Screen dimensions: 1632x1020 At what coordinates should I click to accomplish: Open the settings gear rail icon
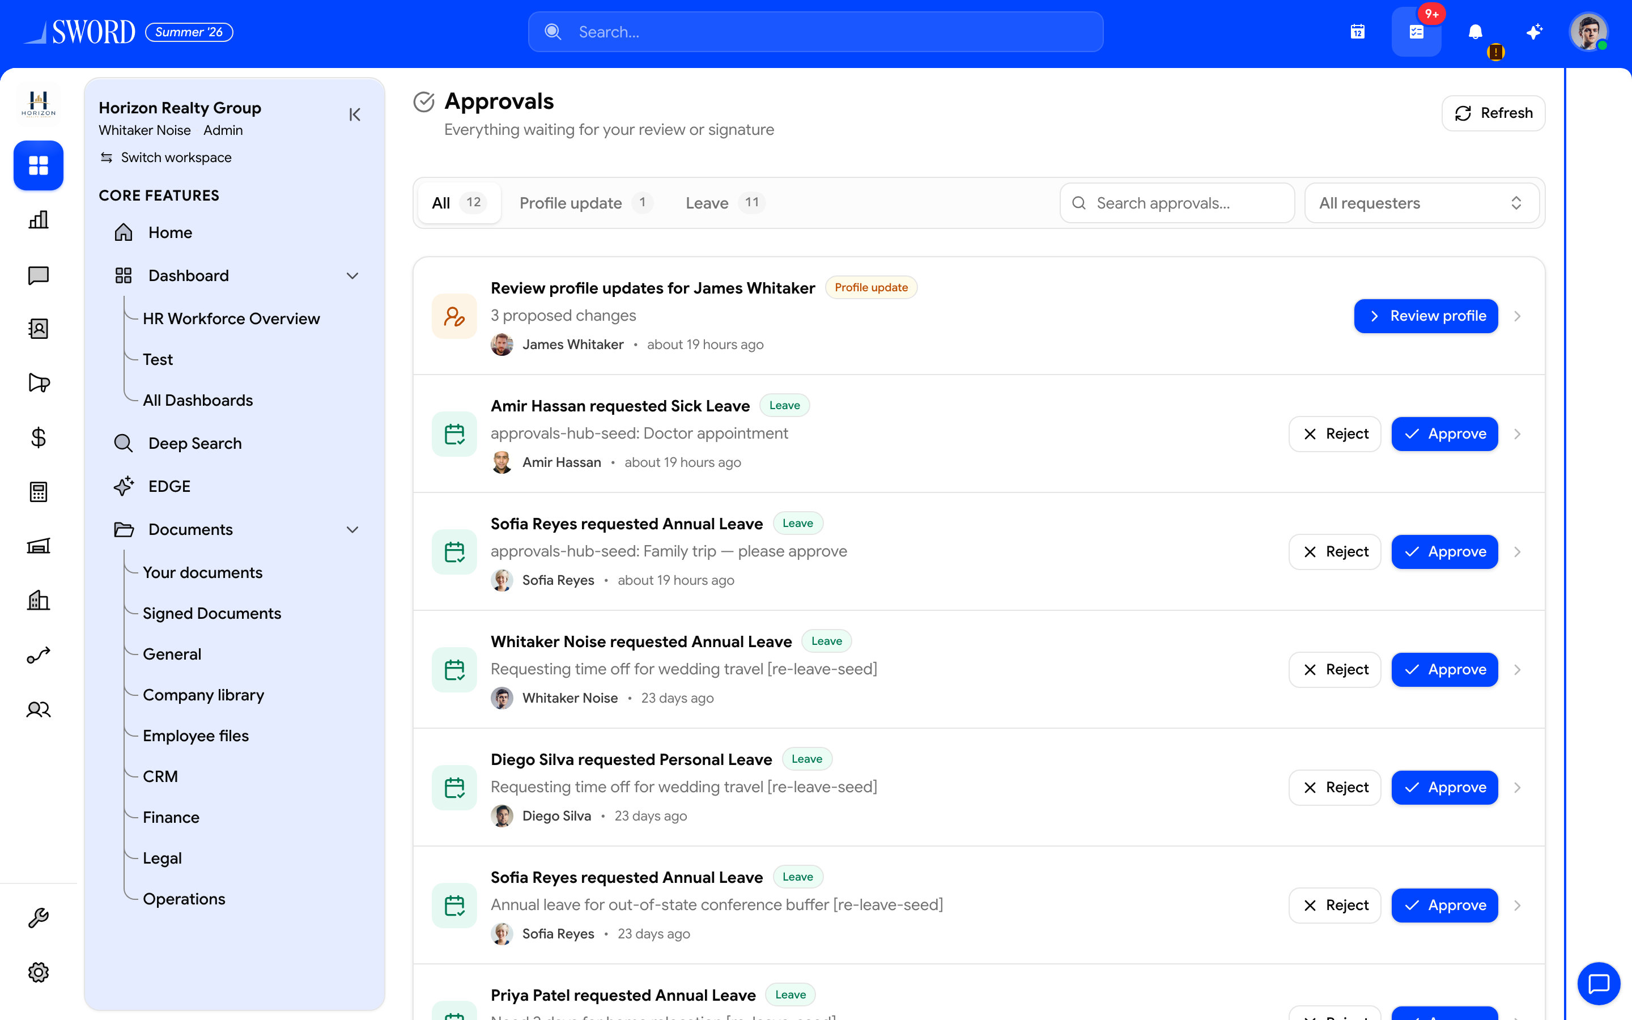tap(39, 972)
